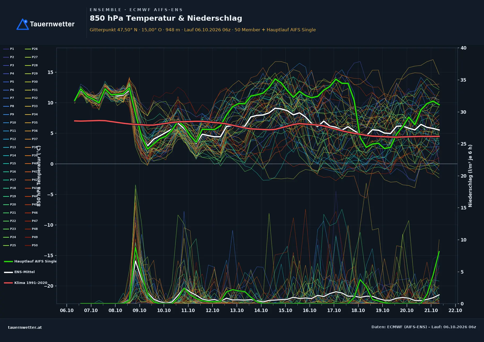Image resolution: width=484 pixels, height=342 pixels.
Task: Click the 10 value on precipitation axis
Action: click(464, 240)
